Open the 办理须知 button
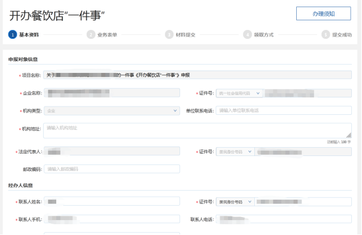The image size is (362, 235). pos(324,14)
